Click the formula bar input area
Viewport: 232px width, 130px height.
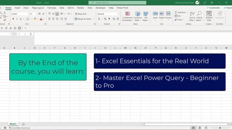(133, 38)
